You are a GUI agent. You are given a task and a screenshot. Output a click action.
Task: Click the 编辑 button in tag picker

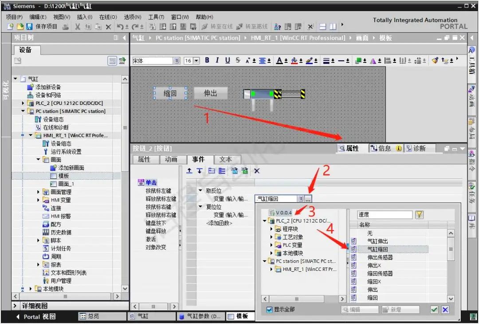tap(360, 310)
